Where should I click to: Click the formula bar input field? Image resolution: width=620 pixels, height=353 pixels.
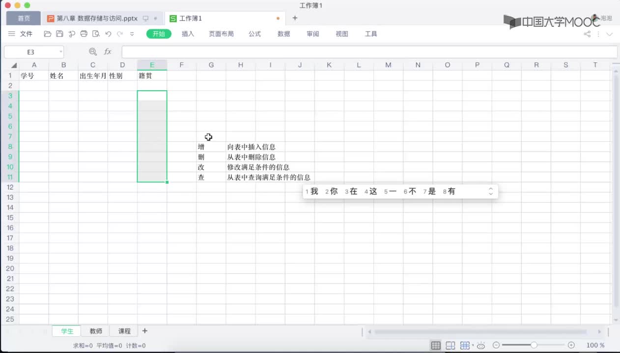(x=369, y=51)
